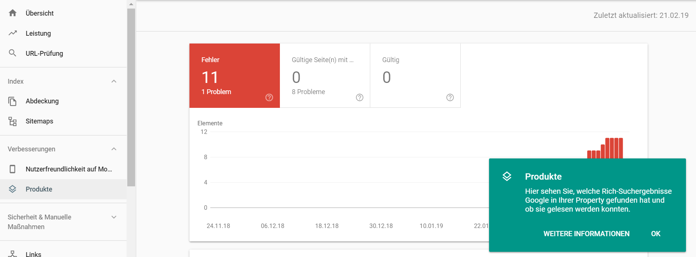Click the 24.11.18 date label

(218, 226)
